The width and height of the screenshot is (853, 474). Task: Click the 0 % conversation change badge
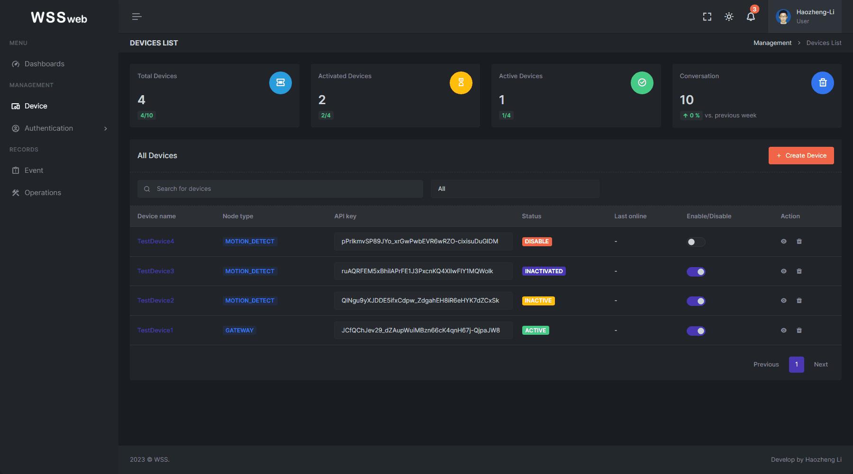691,116
